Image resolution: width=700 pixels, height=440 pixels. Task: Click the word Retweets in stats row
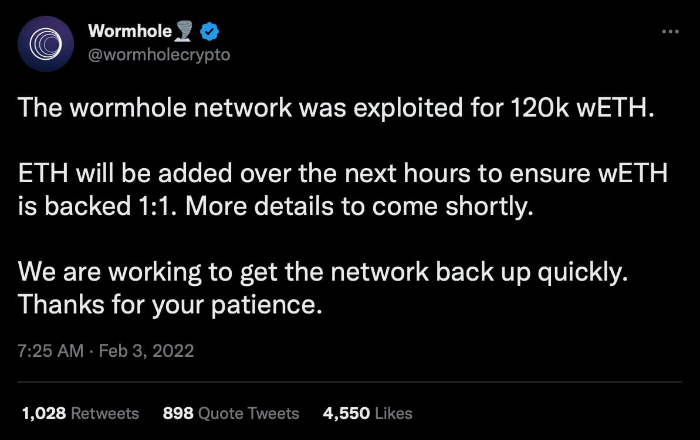105,413
